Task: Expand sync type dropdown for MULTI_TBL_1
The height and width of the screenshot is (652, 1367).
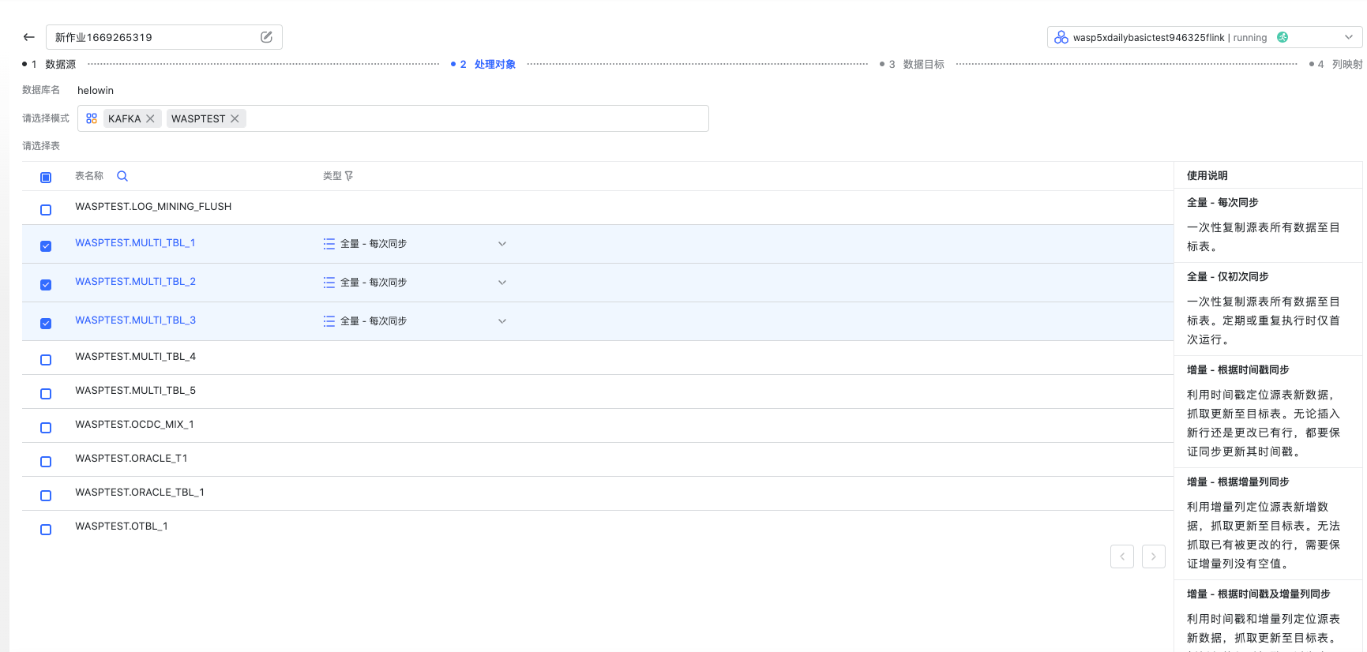Action: click(x=502, y=244)
